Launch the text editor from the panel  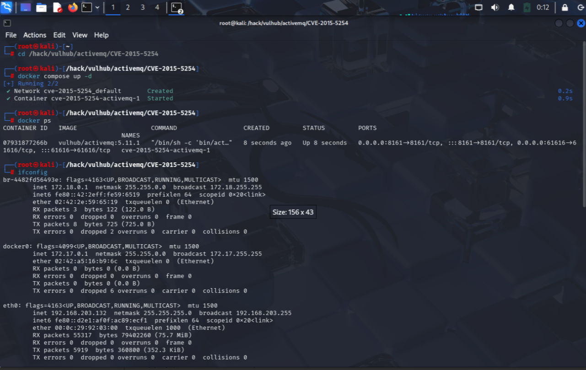[x=57, y=7]
